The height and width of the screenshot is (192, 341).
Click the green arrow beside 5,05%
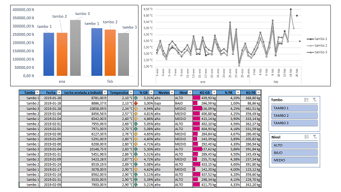click(136, 124)
